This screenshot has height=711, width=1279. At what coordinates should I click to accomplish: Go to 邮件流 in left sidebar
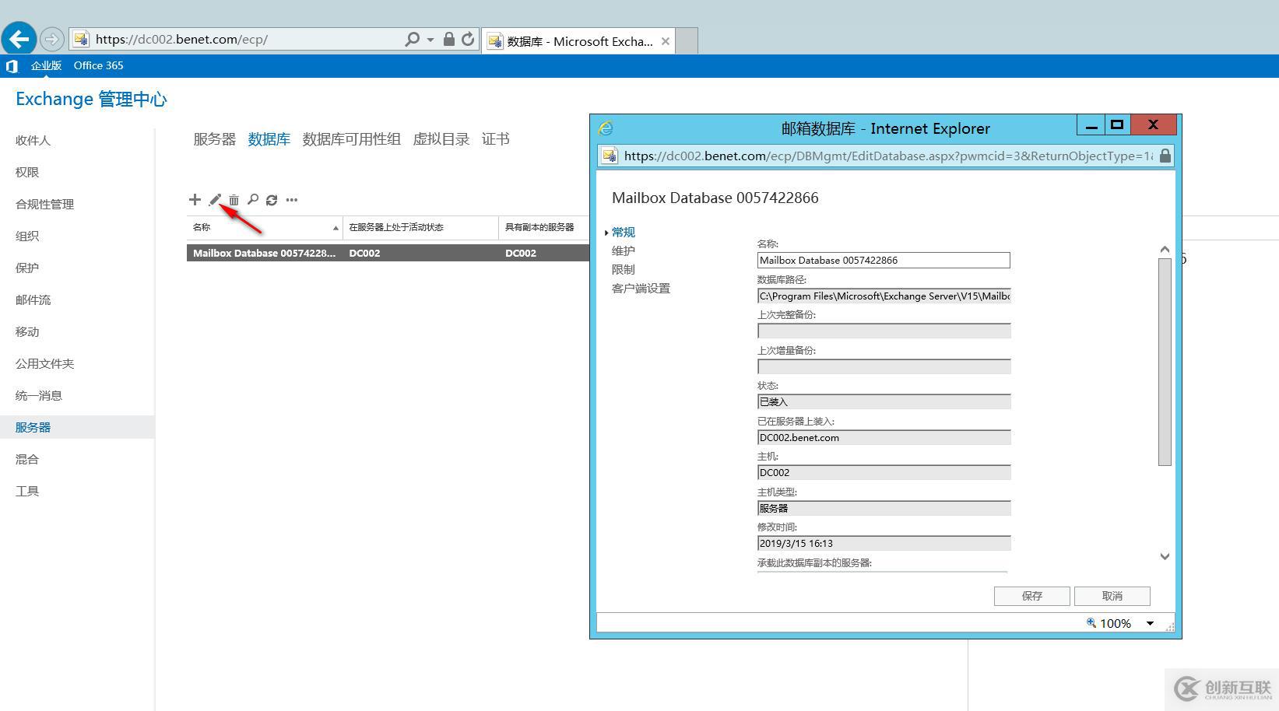pyautogui.click(x=33, y=299)
